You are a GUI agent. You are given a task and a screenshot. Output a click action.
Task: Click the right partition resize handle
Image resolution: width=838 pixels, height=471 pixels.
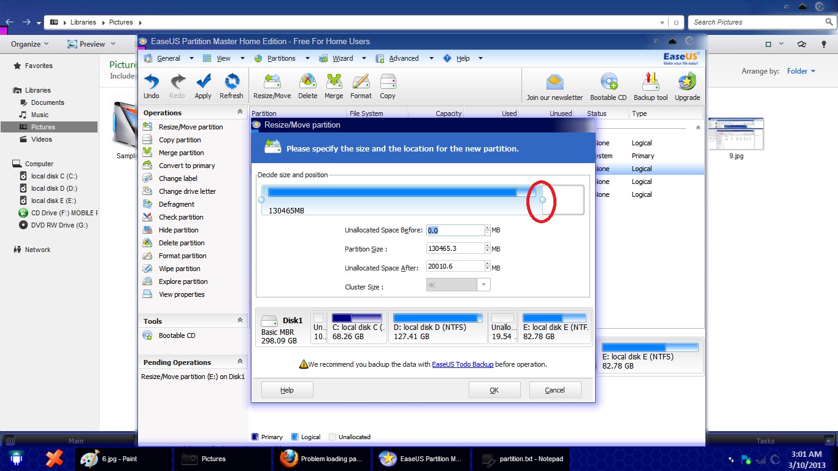(x=542, y=200)
